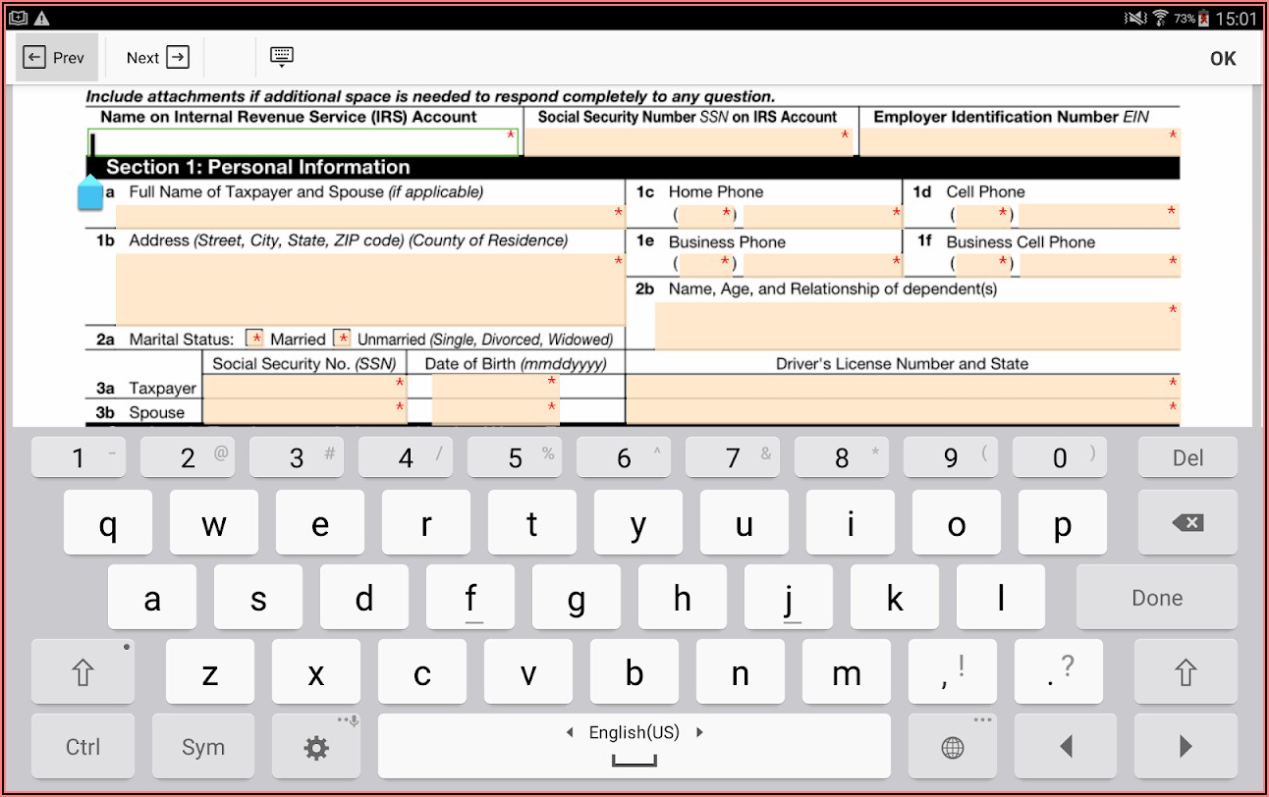
Task: Confirm the form with OK
Action: 1223,59
